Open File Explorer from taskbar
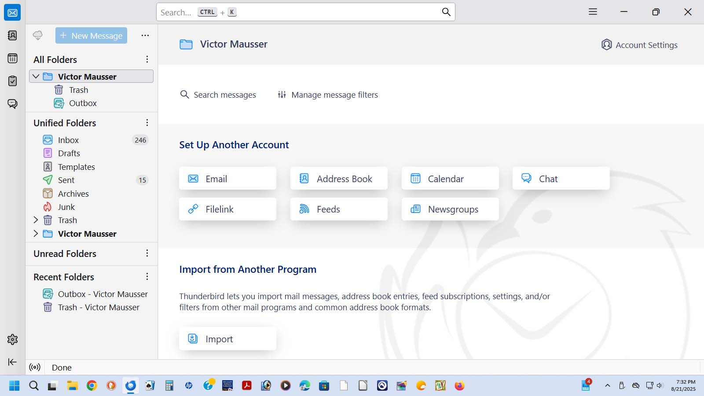Screen dimensions: 704x396 (72, 385)
